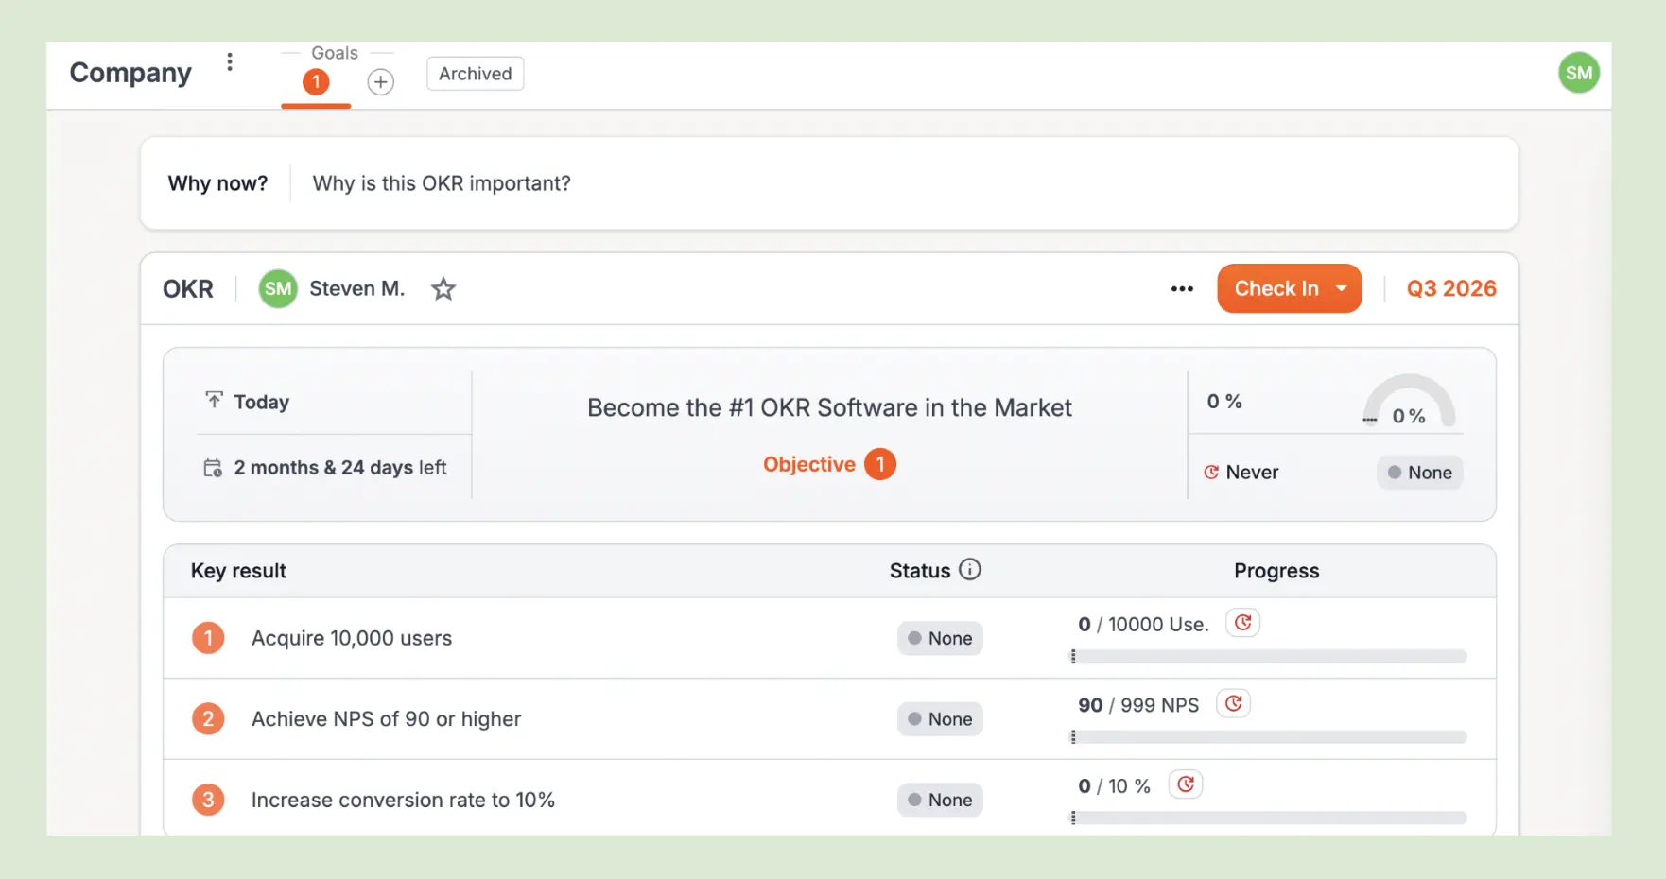Image resolution: width=1666 pixels, height=879 pixels.
Task: Click the Never last check-in icon
Action: tap(1211, 473)
